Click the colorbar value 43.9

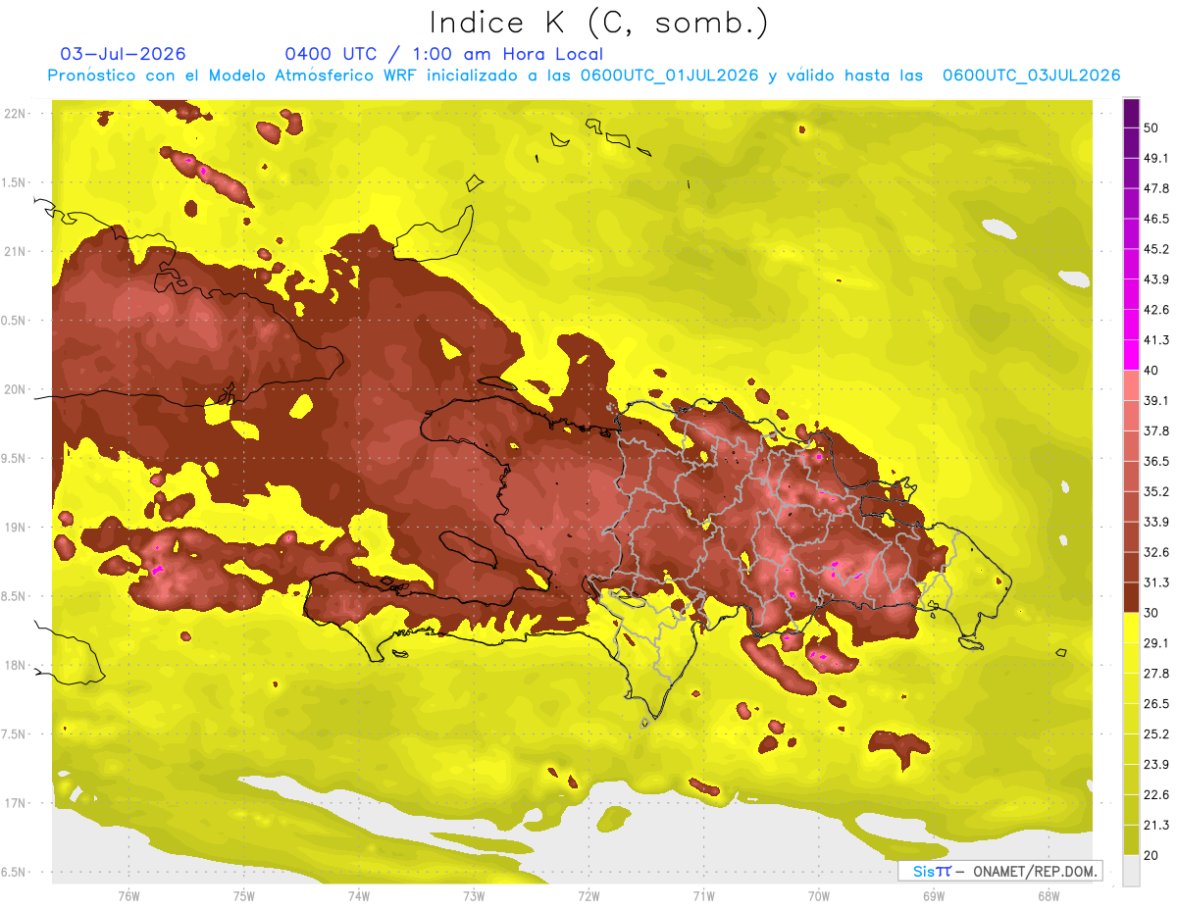(1156, 279)
